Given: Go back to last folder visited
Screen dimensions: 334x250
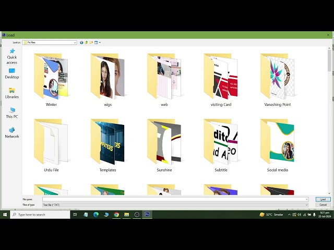Looking at the screenshot, I should (x=81, y=43).
